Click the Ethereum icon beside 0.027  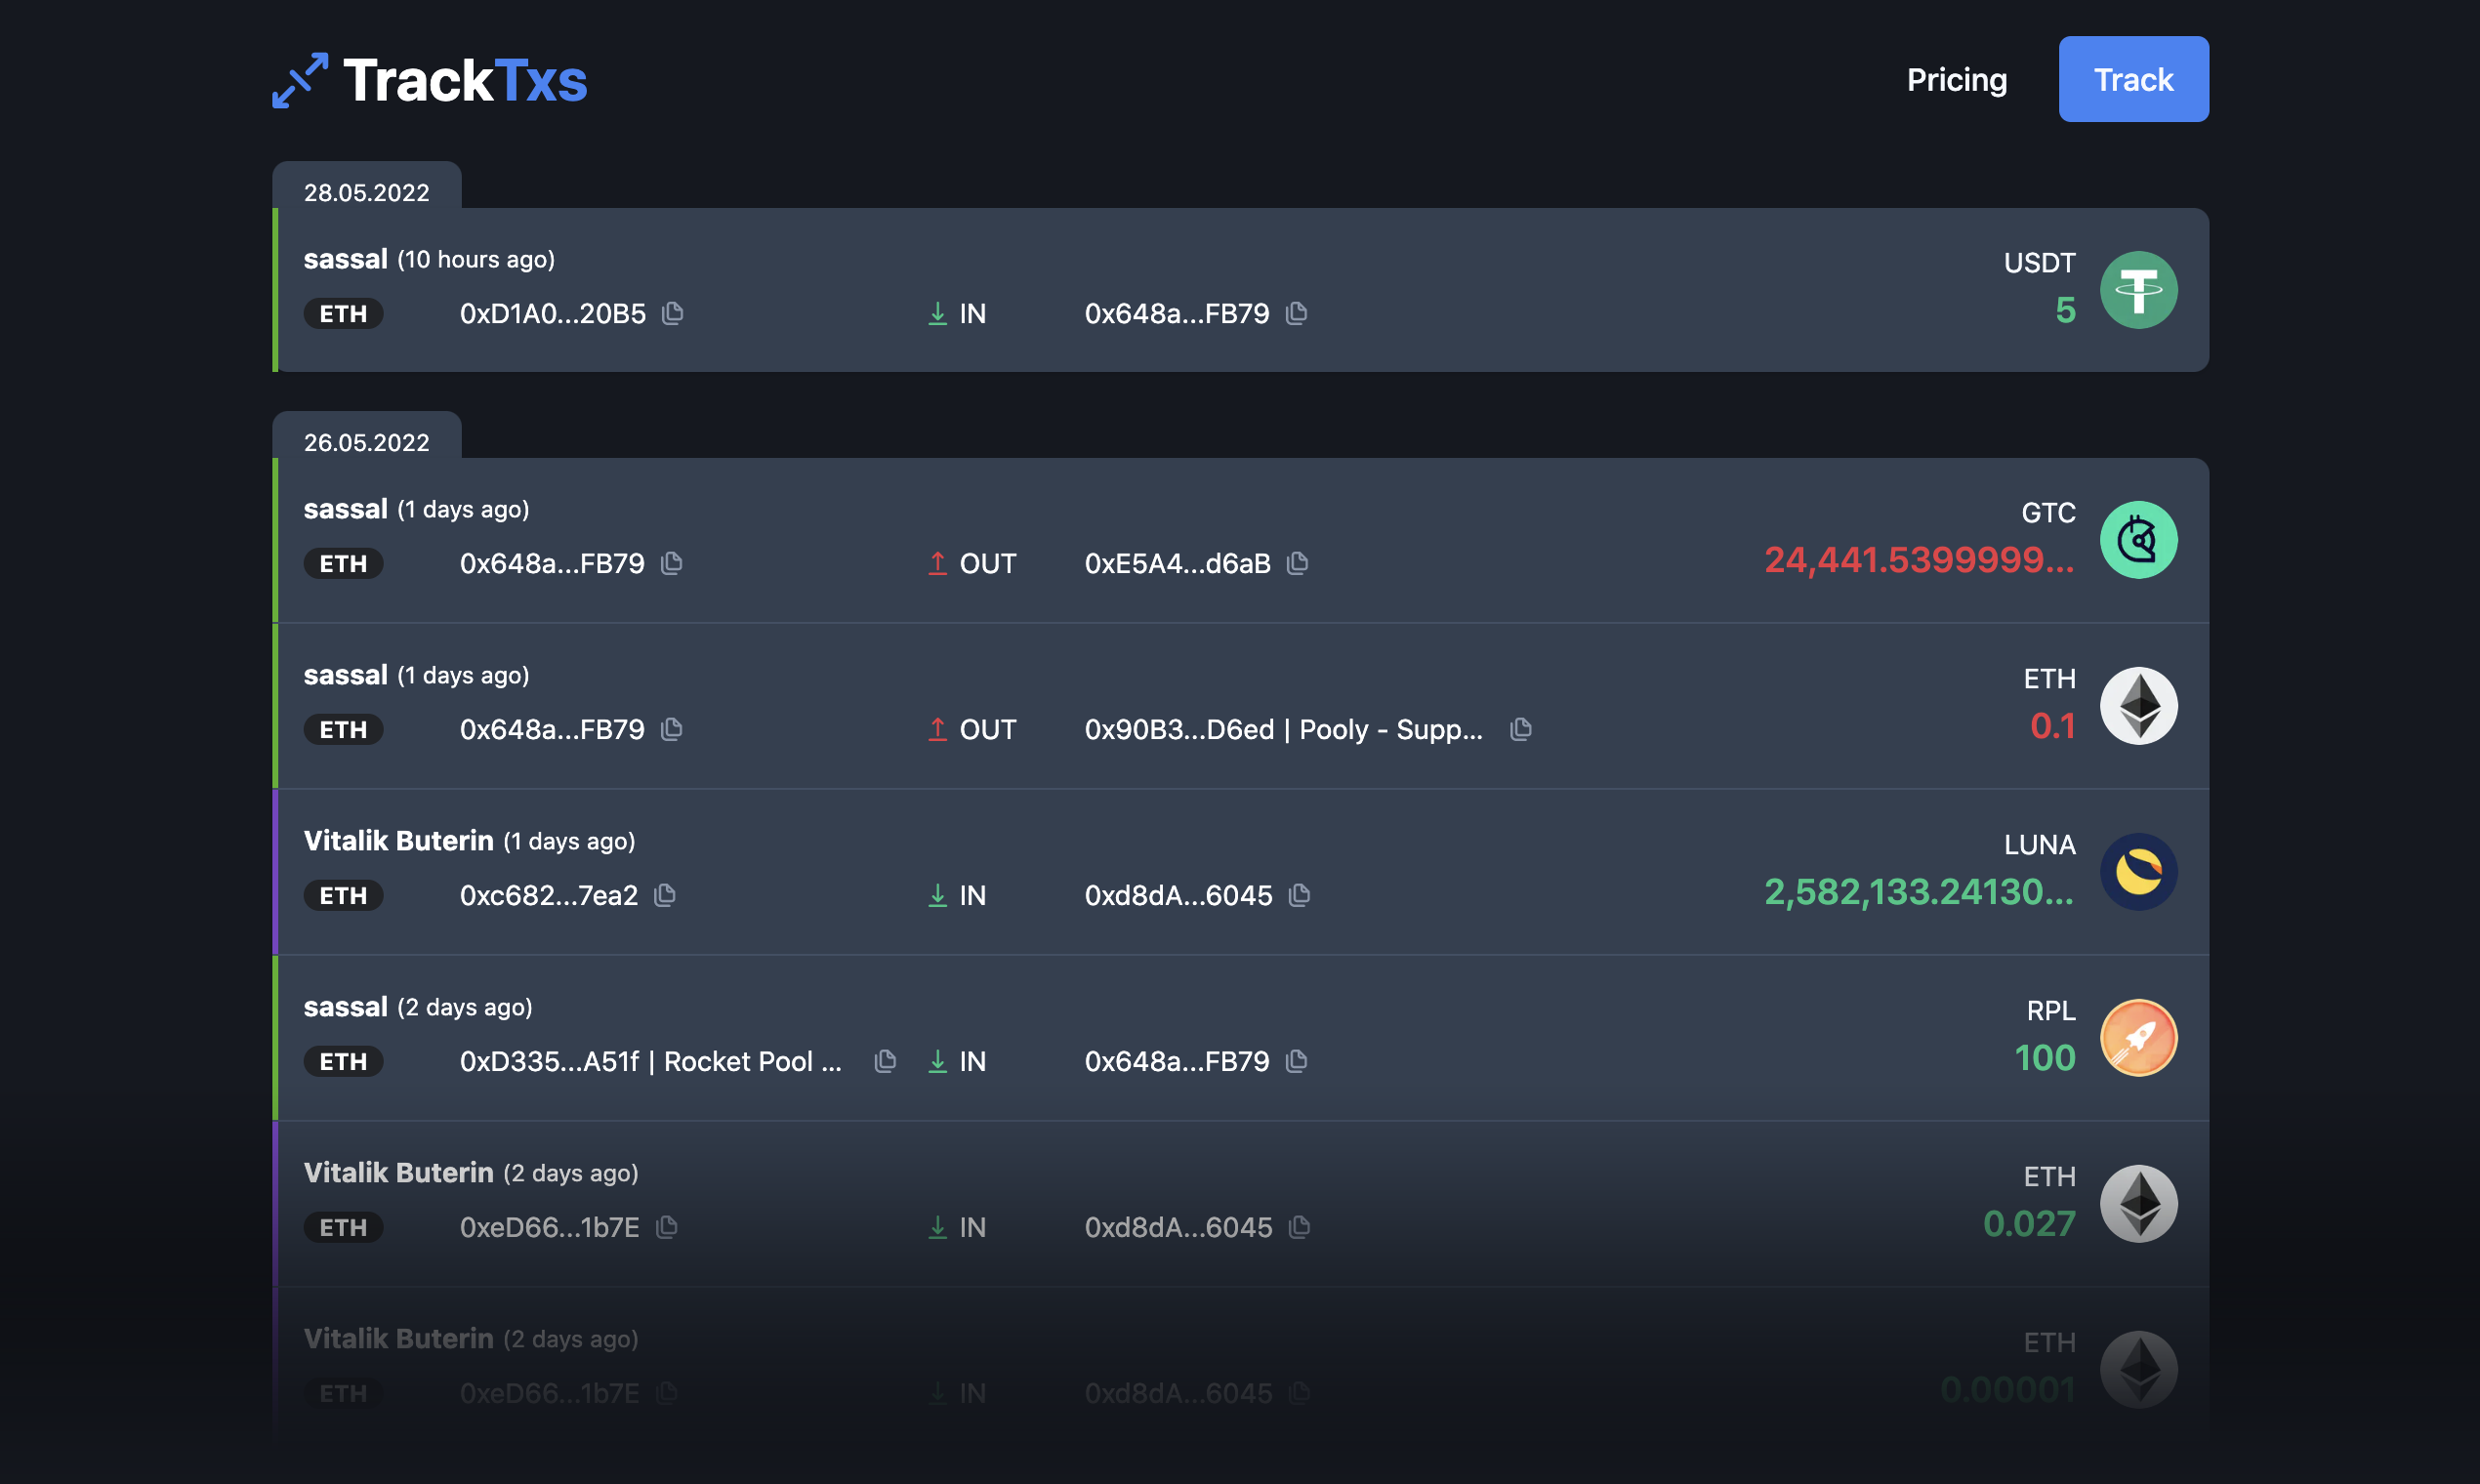point(2138,1204)
